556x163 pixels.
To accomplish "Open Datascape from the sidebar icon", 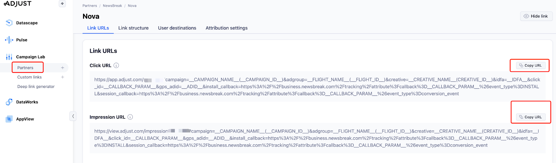I will click(x=9, y=23).
